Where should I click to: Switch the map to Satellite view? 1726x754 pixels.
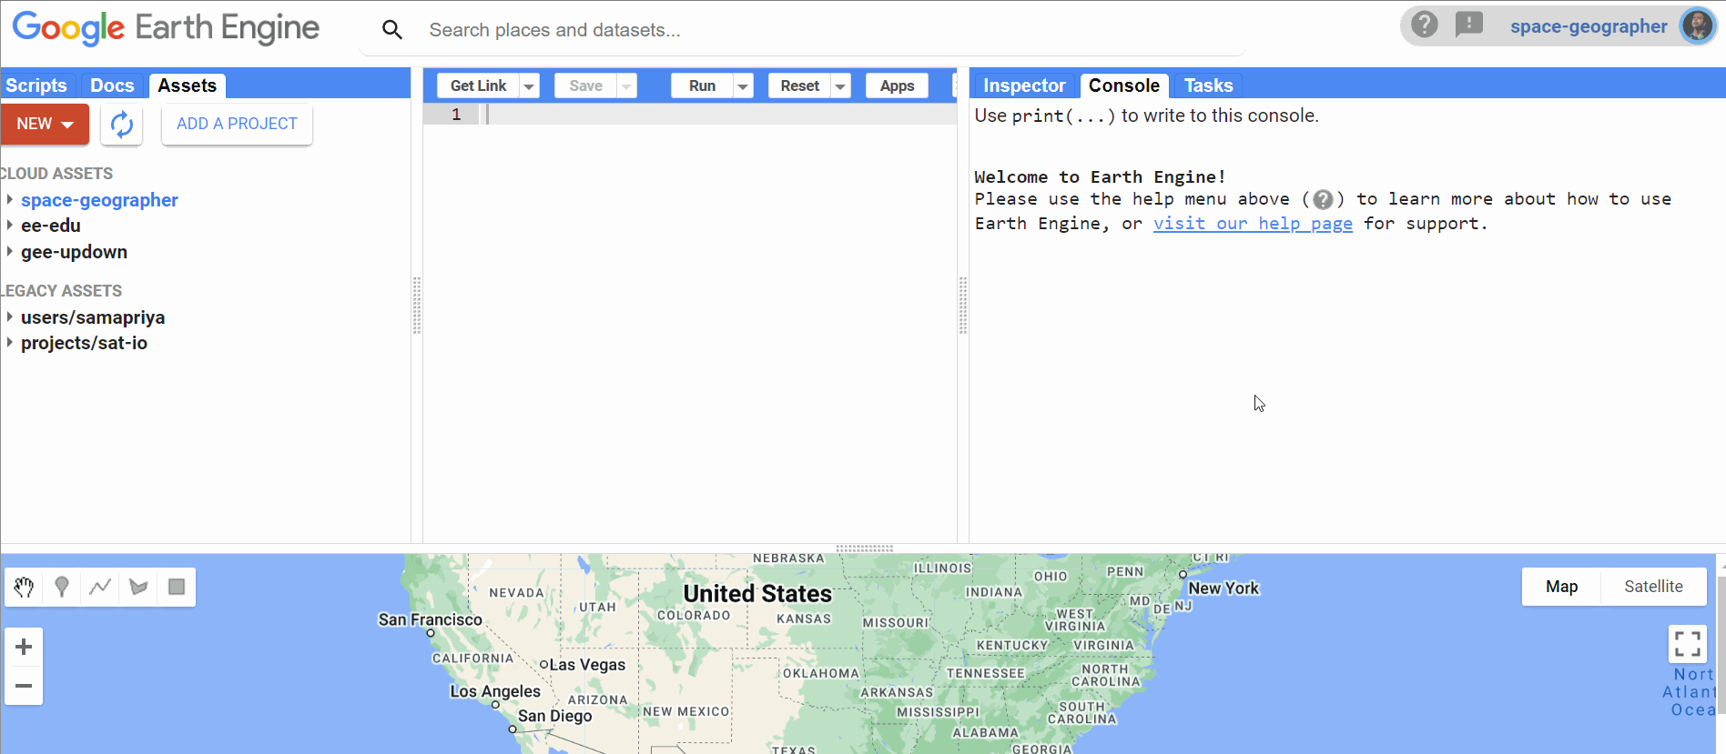click(x=1653, y=587)
